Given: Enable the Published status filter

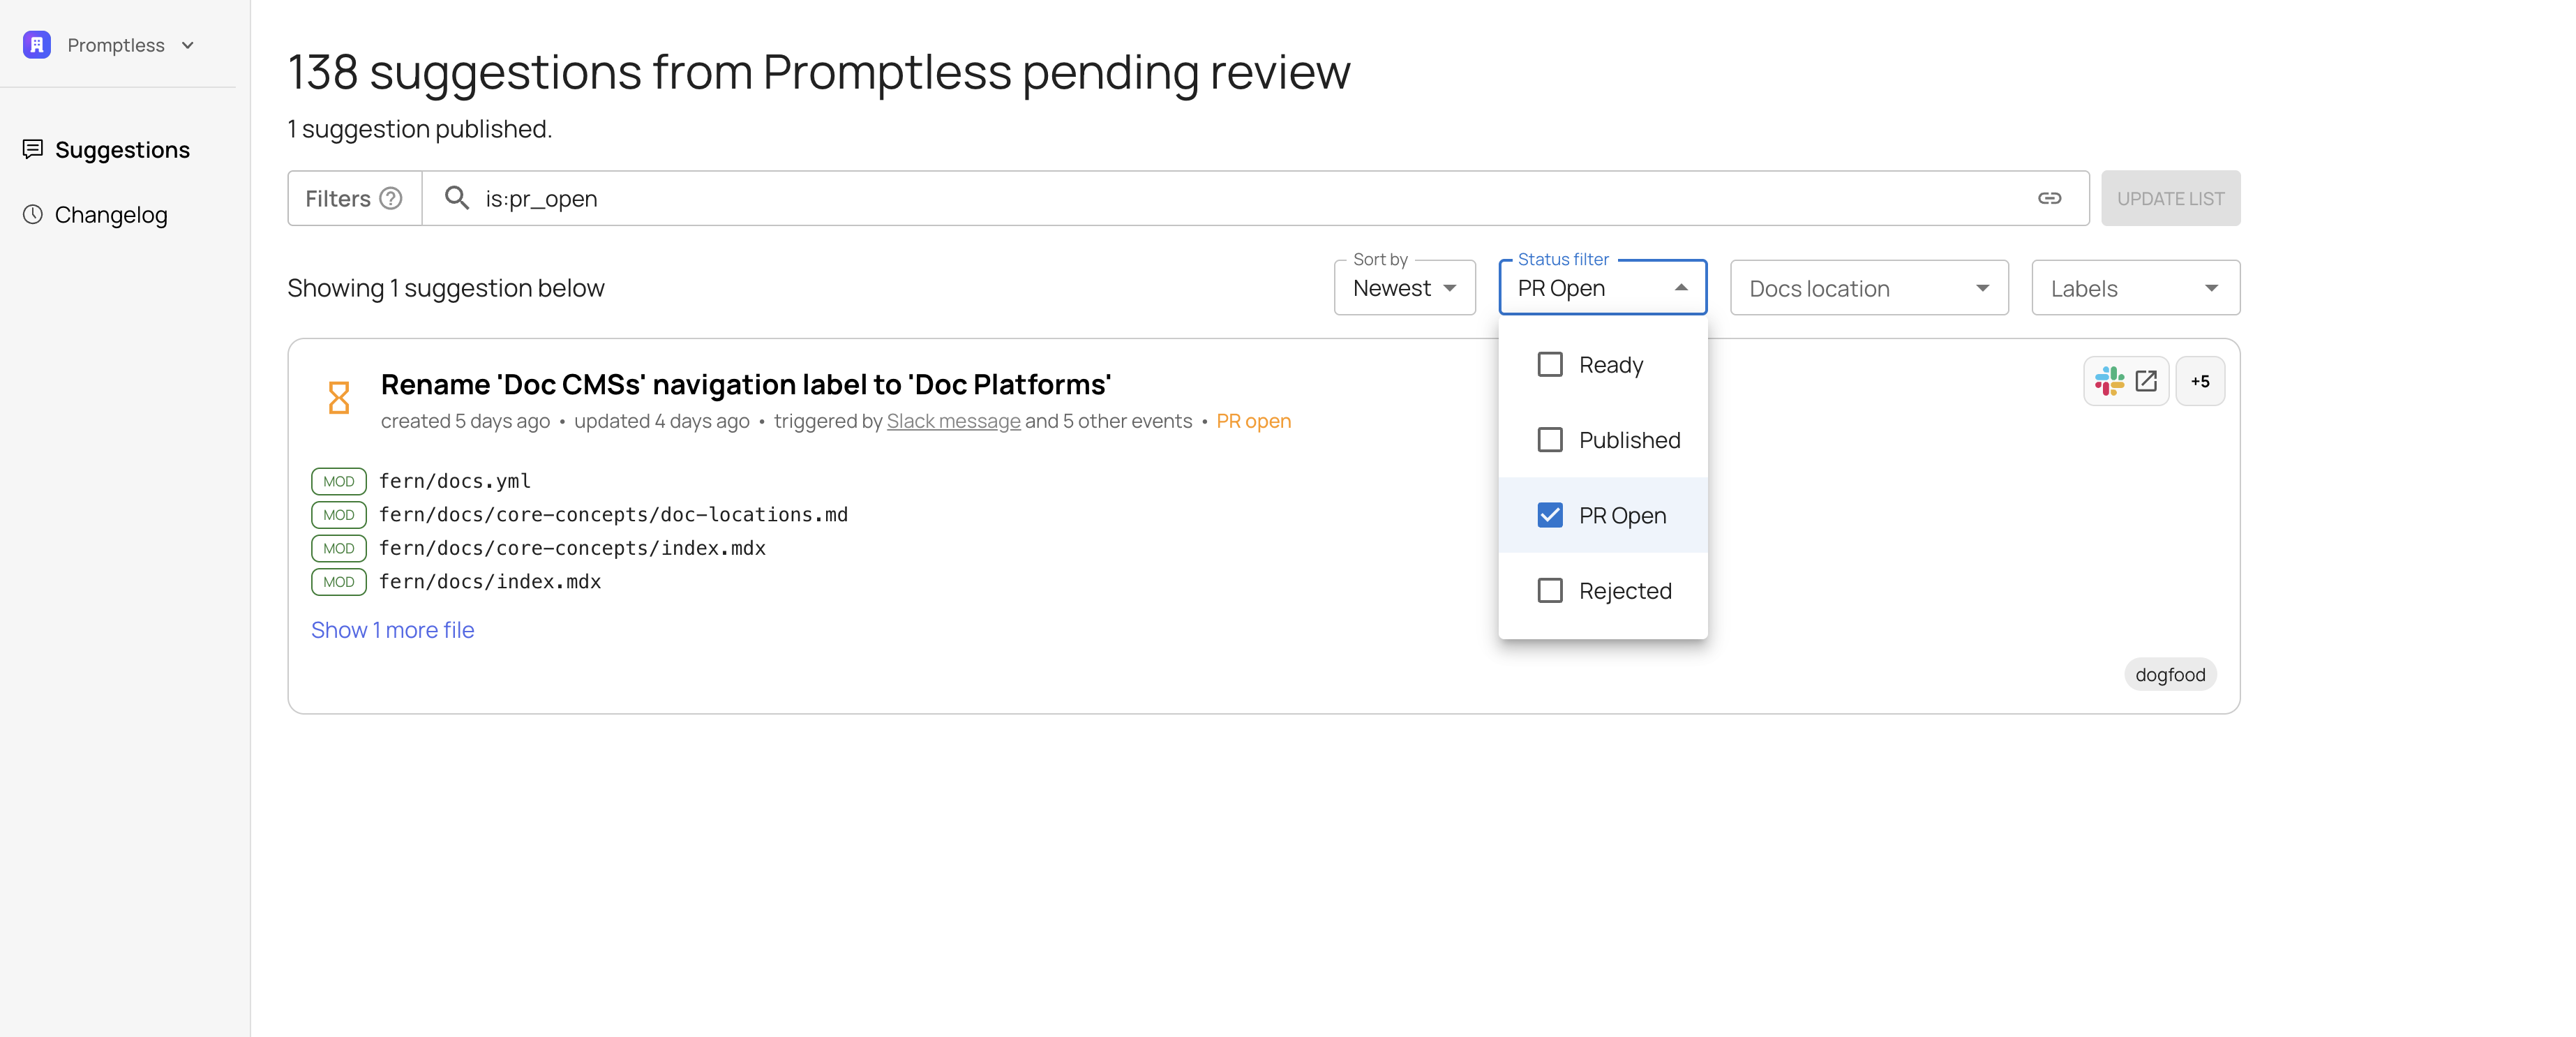Looking at the screenshot, I should [1551, 439].
